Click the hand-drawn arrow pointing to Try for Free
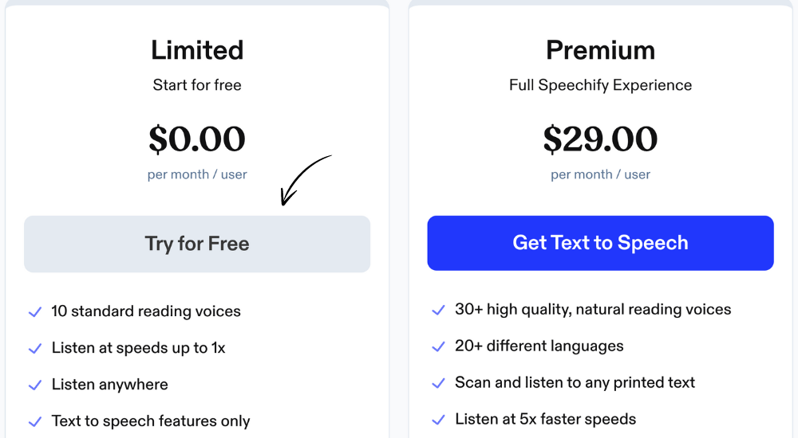This screenshot has width=798, height=438. point(304,179)
